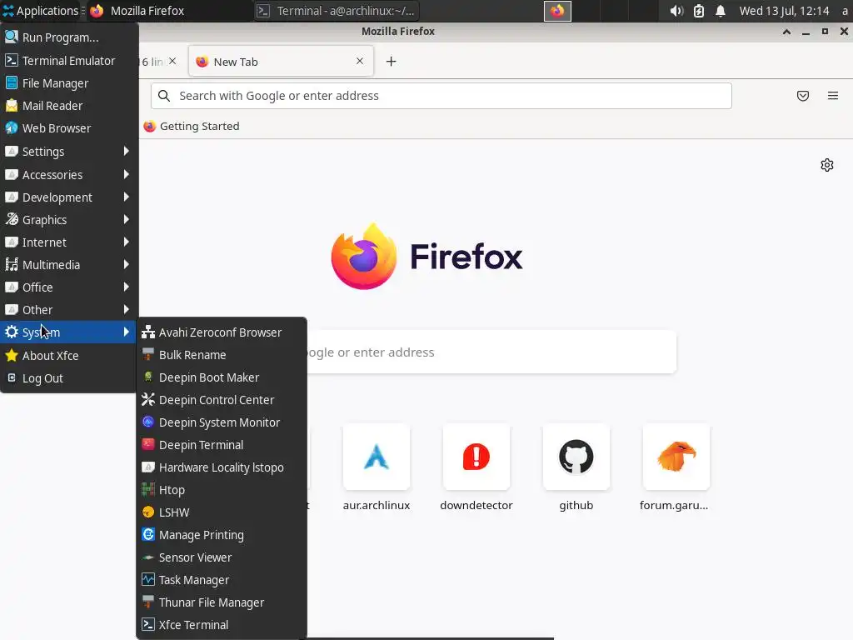The height and width of the screenshot is (640, 853).
Task: Close the New Tab tab
Action: click(x=360, y=61)
